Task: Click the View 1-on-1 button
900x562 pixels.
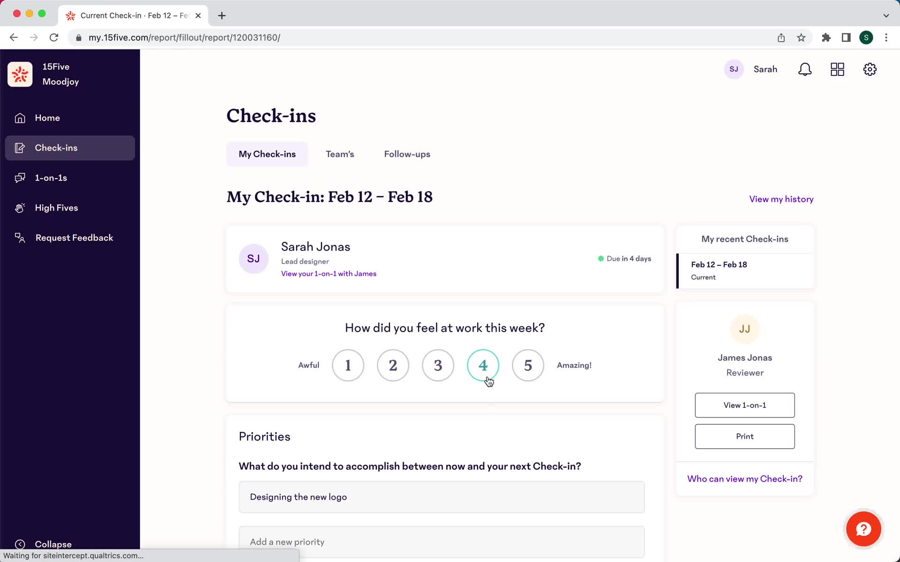Action: pos(744,405)
